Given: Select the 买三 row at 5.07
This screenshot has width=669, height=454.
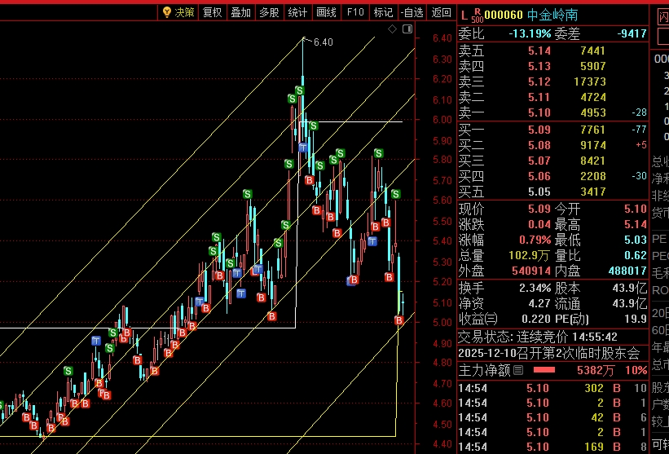Looking at the screenshot, I should point(552,161).
